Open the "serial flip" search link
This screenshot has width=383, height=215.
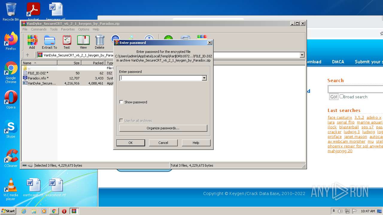346,122
